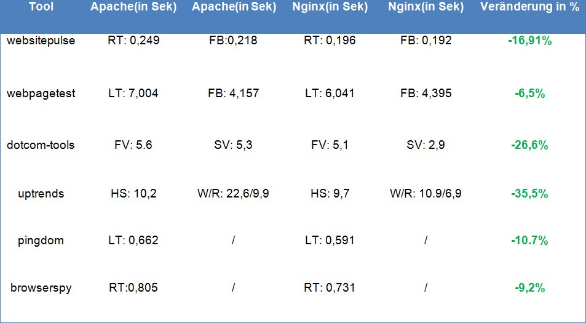Click the W/R: 22,6/9,9 cell
This screenshot has height=323, width=586.
(233, 194)
